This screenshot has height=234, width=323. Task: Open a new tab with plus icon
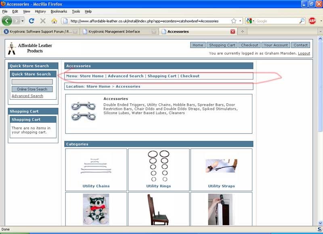pos(243,31)
